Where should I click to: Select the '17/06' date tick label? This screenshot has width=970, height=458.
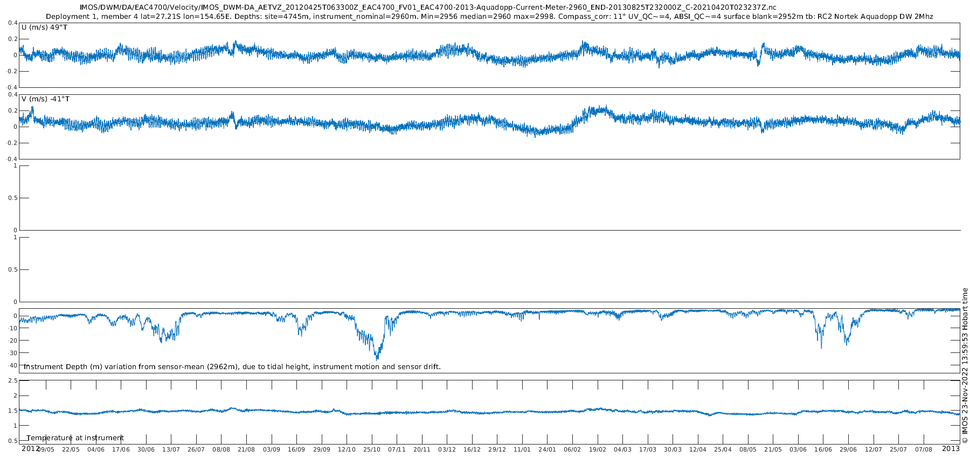121,449
